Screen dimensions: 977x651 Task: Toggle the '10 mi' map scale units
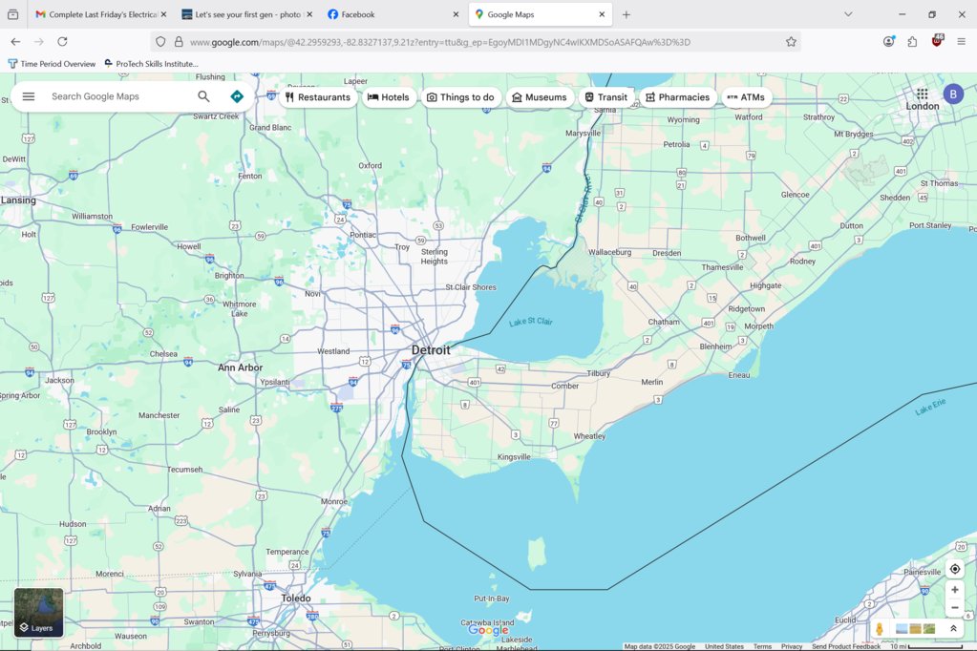tap(926, 646)
